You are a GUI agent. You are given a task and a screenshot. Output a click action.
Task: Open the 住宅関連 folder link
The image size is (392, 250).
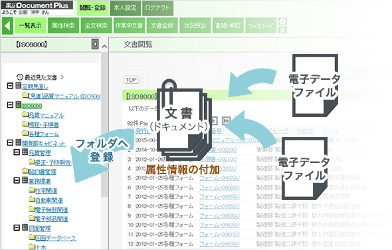47,190
